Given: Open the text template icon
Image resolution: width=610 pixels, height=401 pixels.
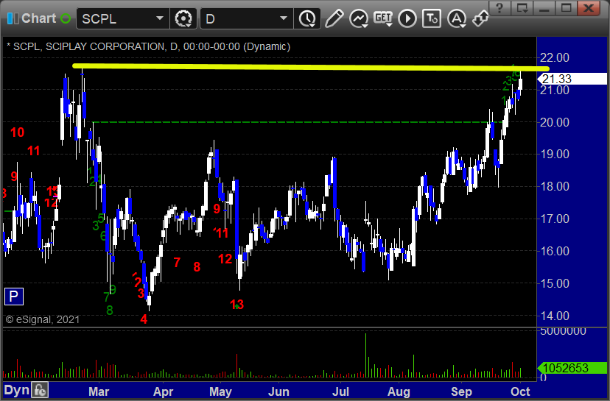Looking at the screenshot, I should pyautogui.click(x=432, y=18).
